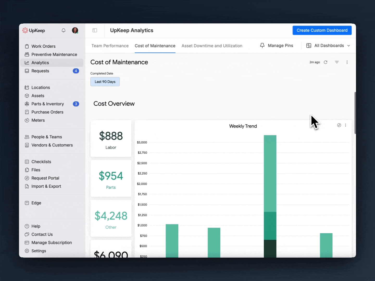Click the $888 Labor cost card
The image size is (375, 281).
tap(111, 138)
